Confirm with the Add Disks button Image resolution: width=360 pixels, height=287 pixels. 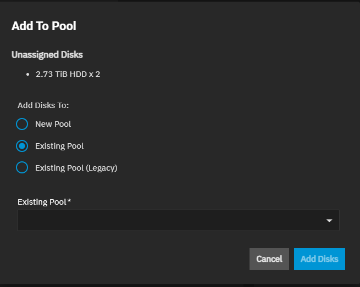[x=319, y=259]
